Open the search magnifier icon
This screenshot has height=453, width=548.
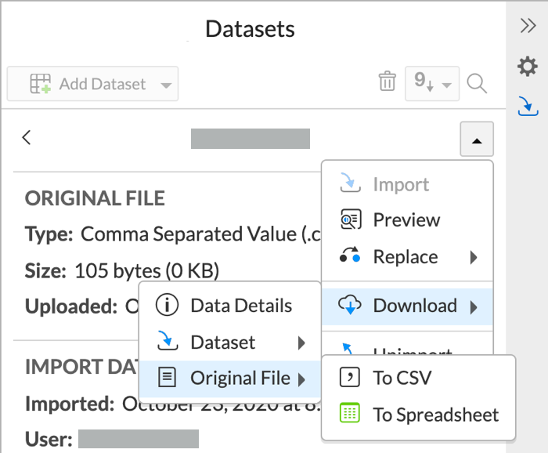477,84
